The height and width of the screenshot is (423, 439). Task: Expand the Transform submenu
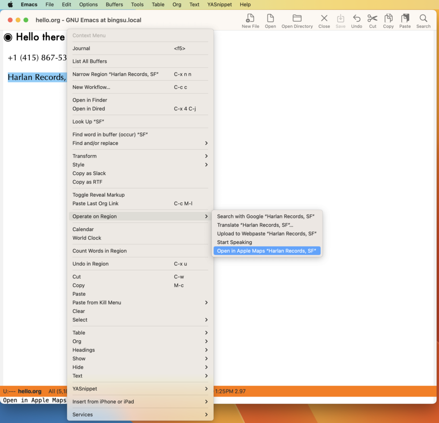[140, 156]
